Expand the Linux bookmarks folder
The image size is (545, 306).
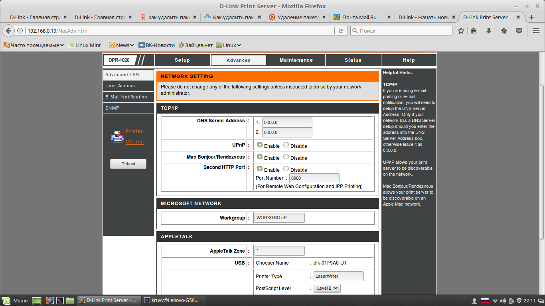[x=229, y=45]
